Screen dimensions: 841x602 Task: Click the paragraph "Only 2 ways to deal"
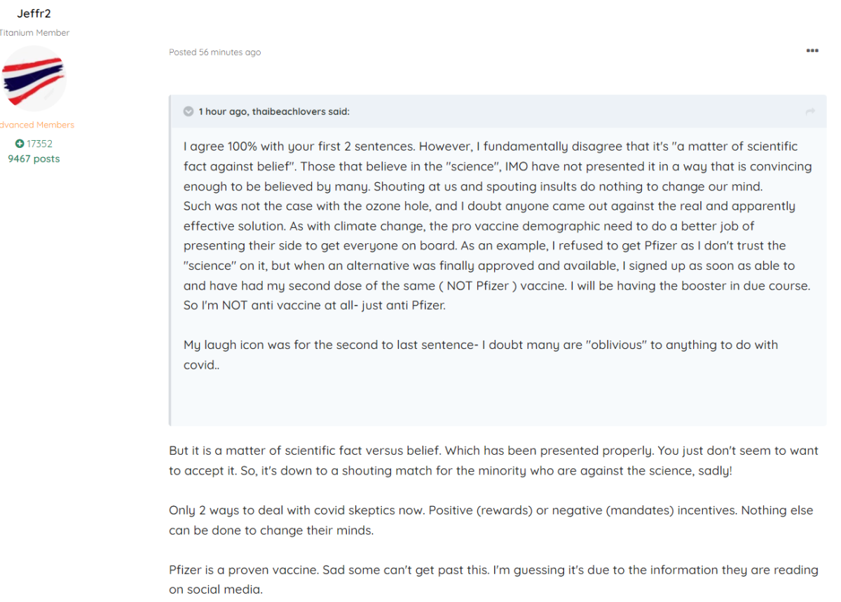tap(491, 520)
